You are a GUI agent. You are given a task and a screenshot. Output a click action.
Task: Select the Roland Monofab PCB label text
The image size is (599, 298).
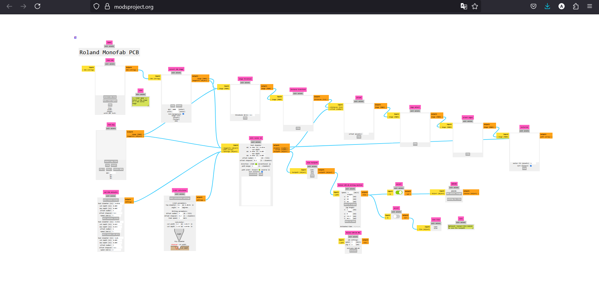coord(109,52)
